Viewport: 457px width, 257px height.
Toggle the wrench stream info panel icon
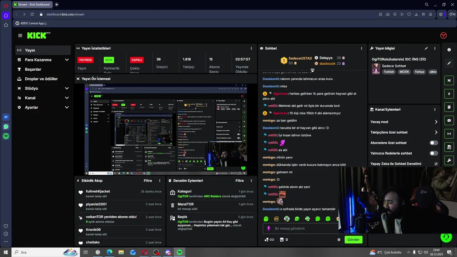(449, 160)
